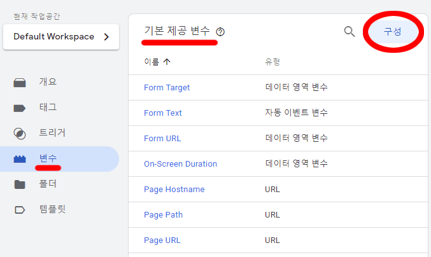Open the Form Text variable
This screenshot has width=431, height=257.
pyautogui.click(x=163, y=113)
